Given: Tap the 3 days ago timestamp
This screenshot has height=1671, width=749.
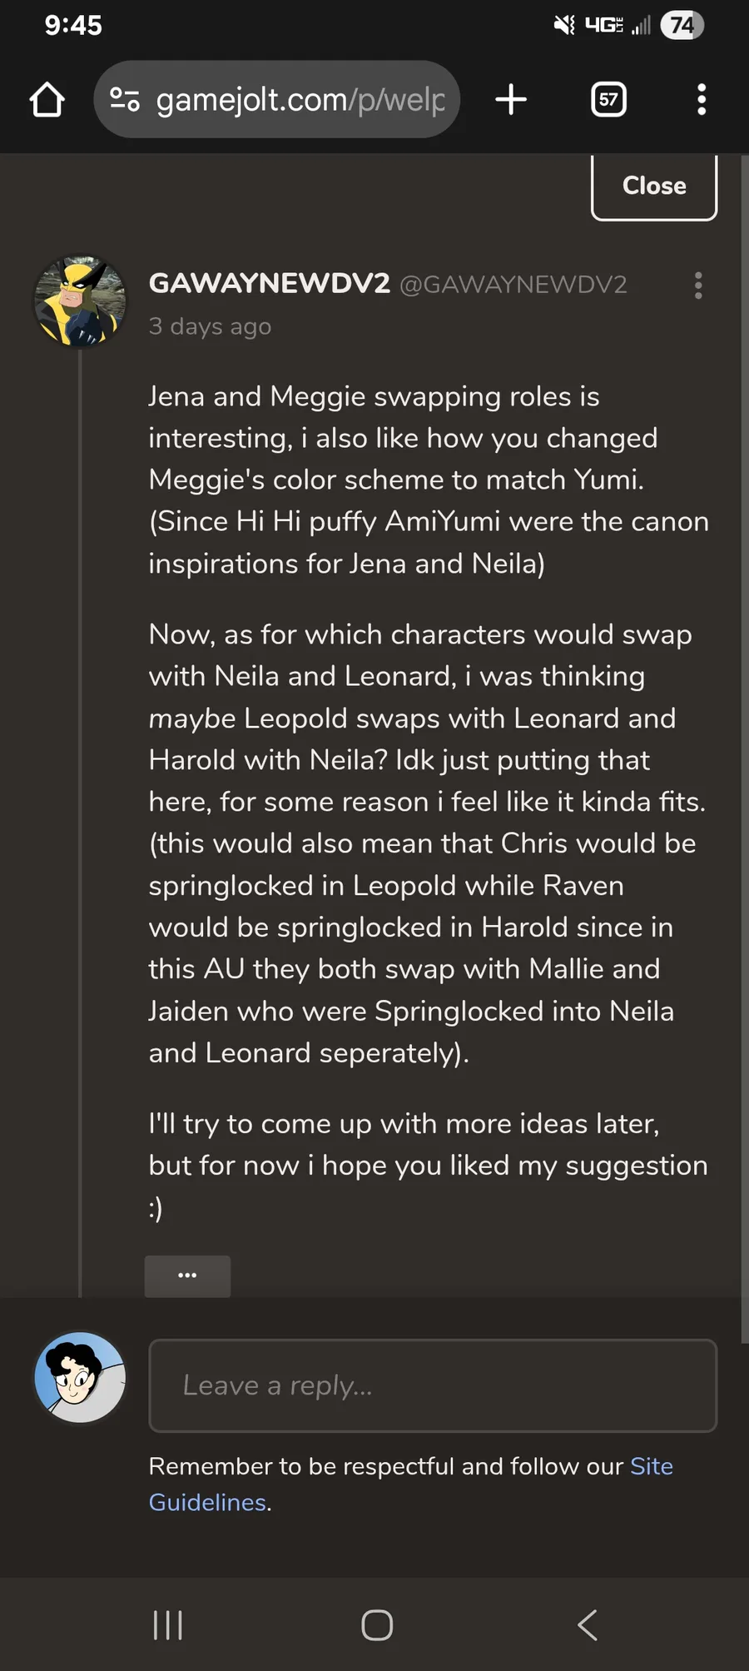Looking at the screenshot, I should (x=210, y=326).
